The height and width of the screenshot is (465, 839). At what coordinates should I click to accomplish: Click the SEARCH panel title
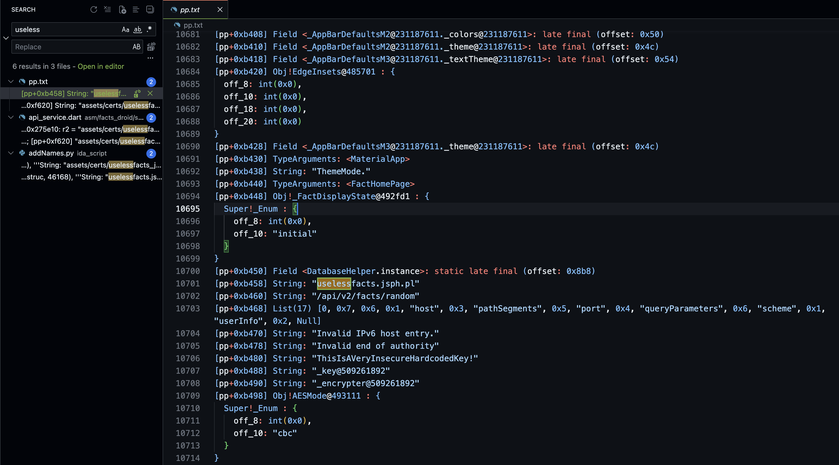[24, 9]
